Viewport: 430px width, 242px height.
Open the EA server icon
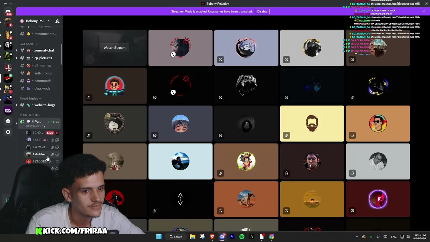pos(8,110)
